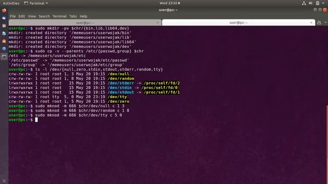328x184 pixels.
Task: Click 'mknod -m 666 $chr/dev/null' command
Action: point(80,106)
